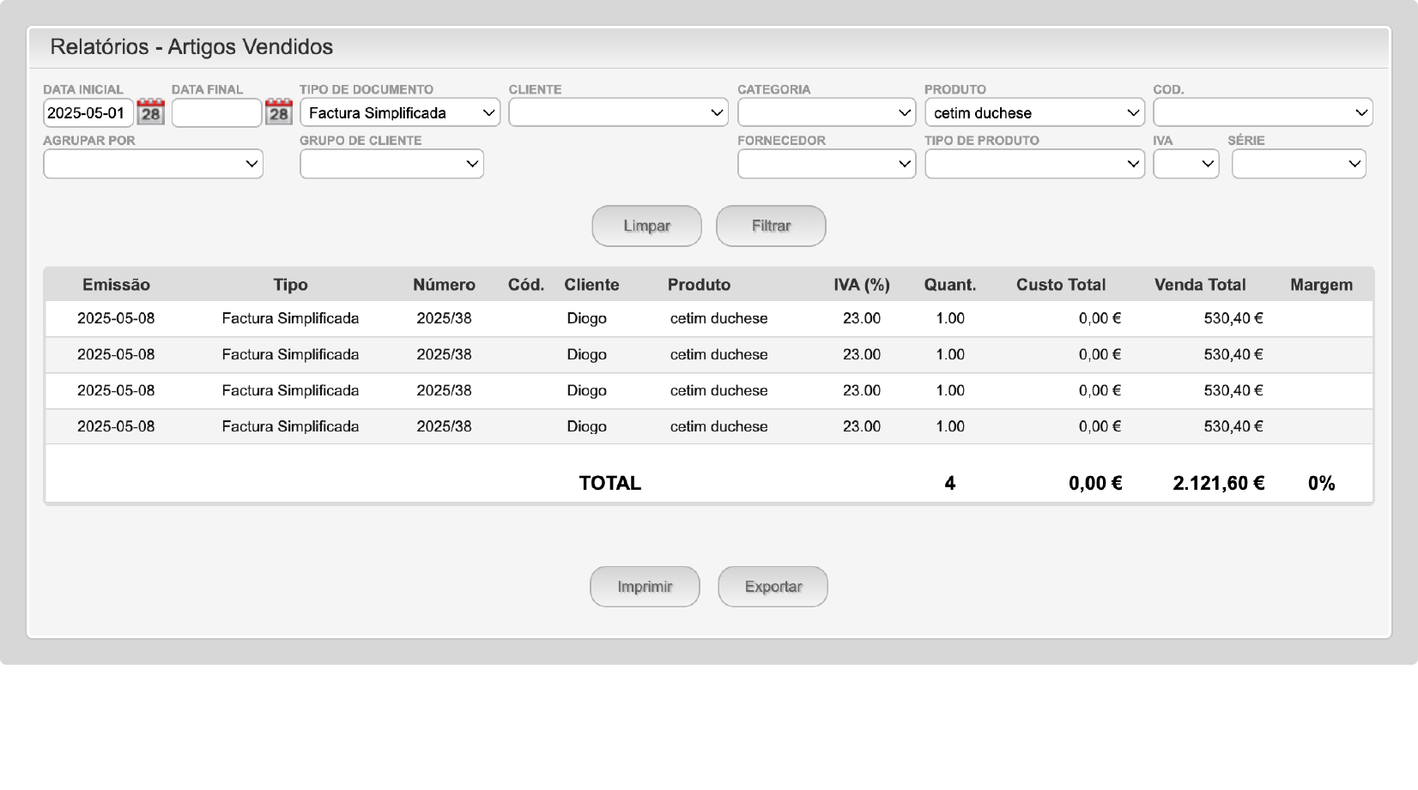Open the Data Final calendar picker

(x=279, y=112)
